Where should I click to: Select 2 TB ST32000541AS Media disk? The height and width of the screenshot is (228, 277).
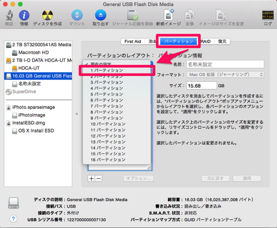point(38,45)
